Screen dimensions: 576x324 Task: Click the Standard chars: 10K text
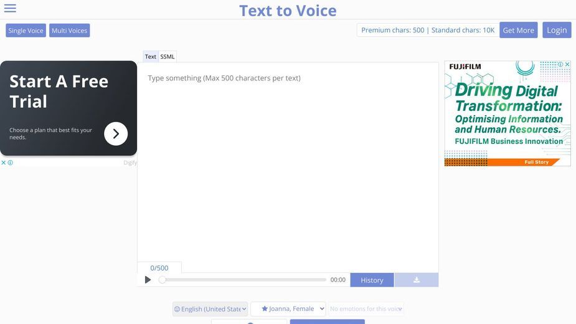coord(463,30)
